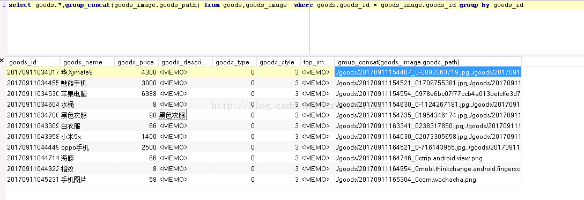The image size is (584, 200).
Task: Click the 黑色衣服 description edit cell
Action: click(173, 115)
